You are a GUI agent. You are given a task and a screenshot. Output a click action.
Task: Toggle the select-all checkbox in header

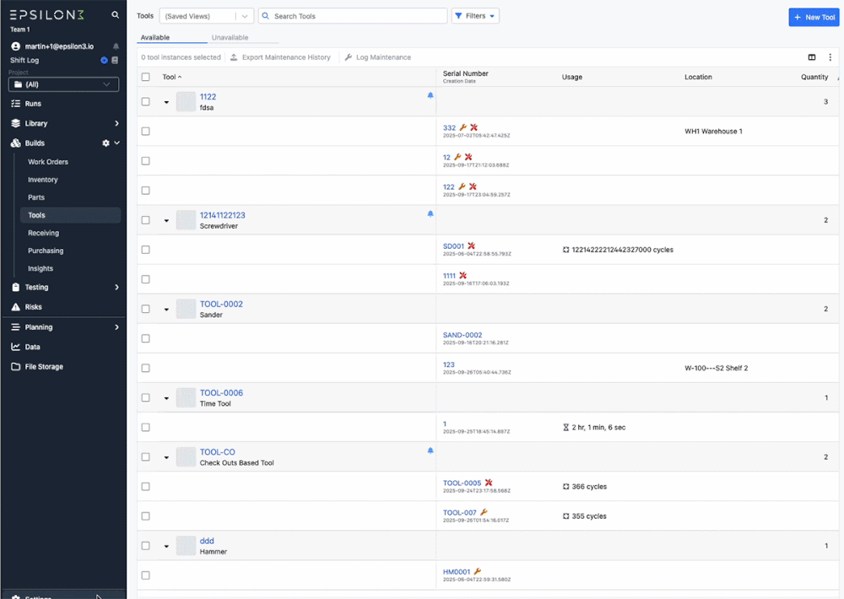145,77
